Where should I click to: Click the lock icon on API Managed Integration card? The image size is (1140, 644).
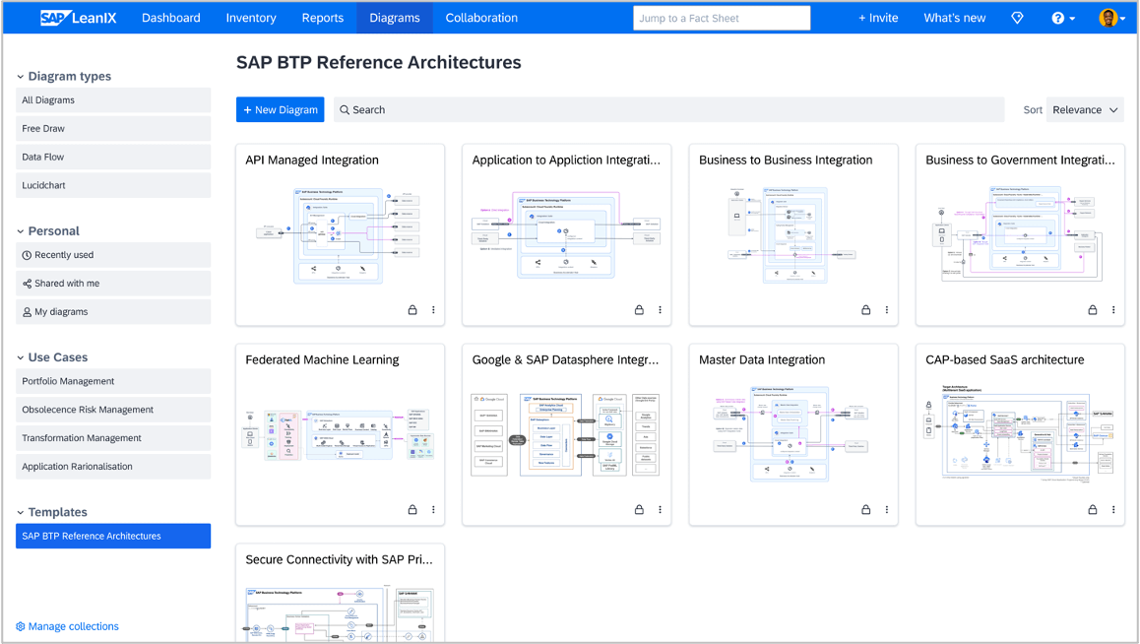click(412, 309)
